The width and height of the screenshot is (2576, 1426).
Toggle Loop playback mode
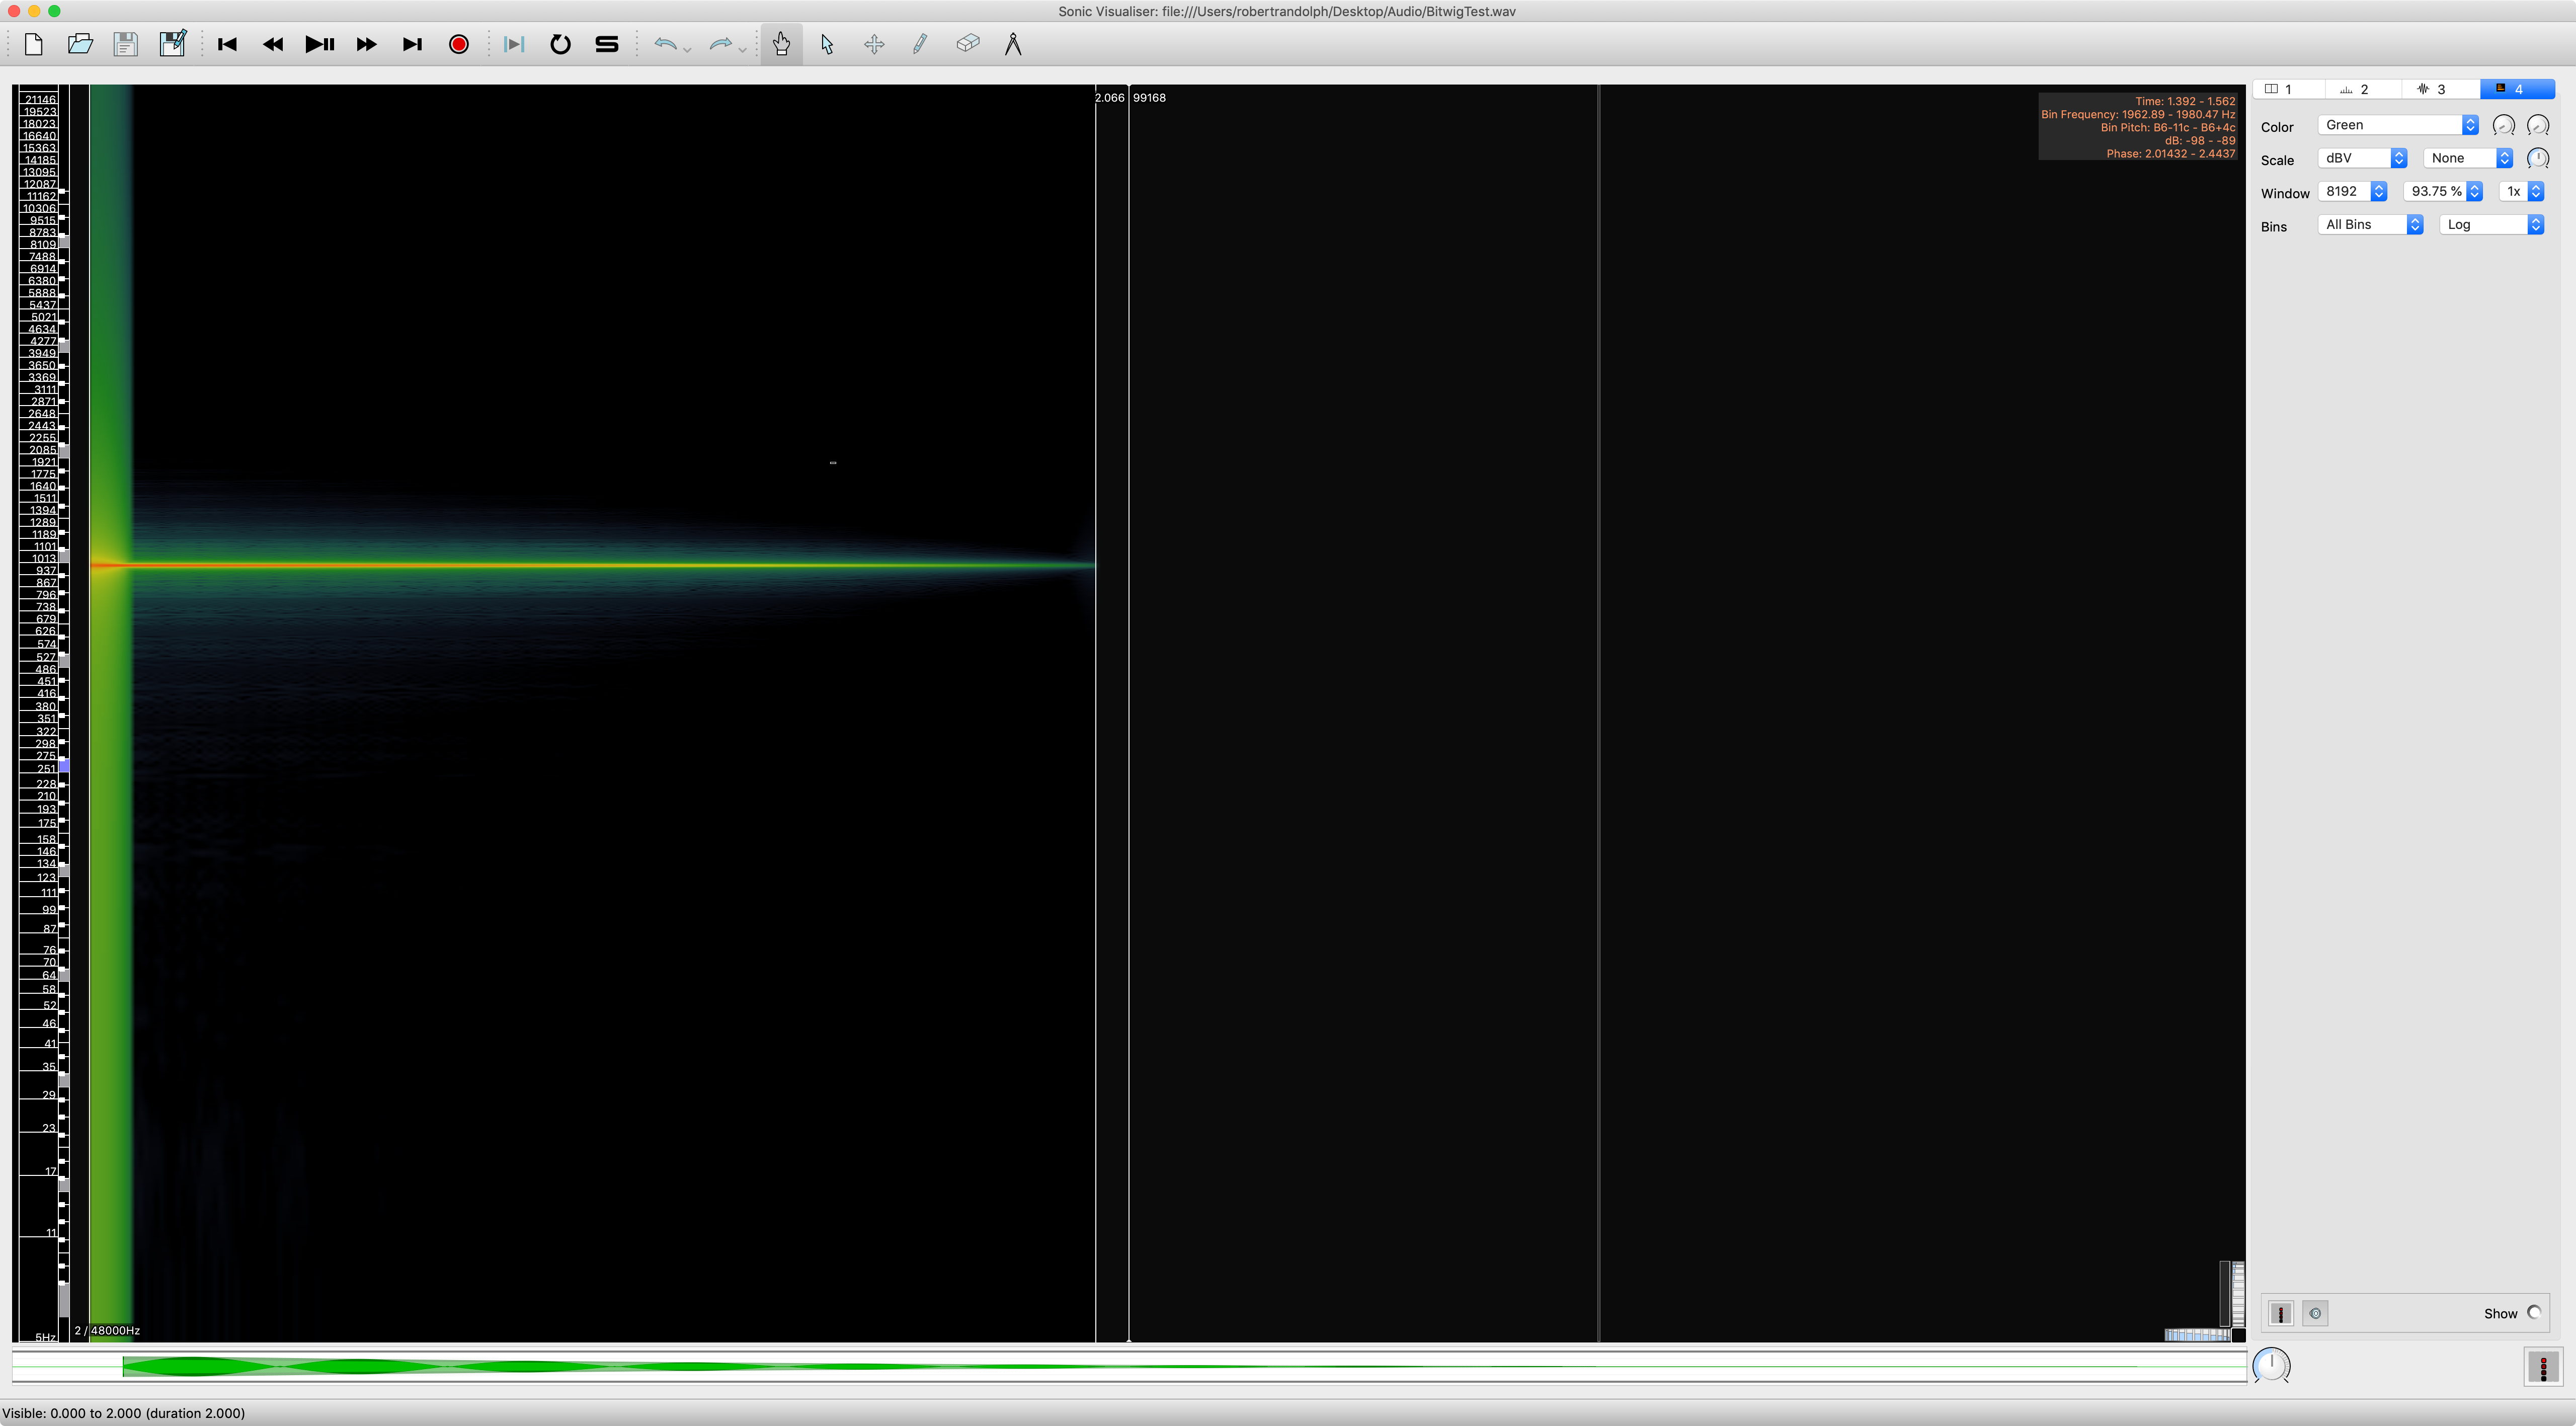coord(560,44)
